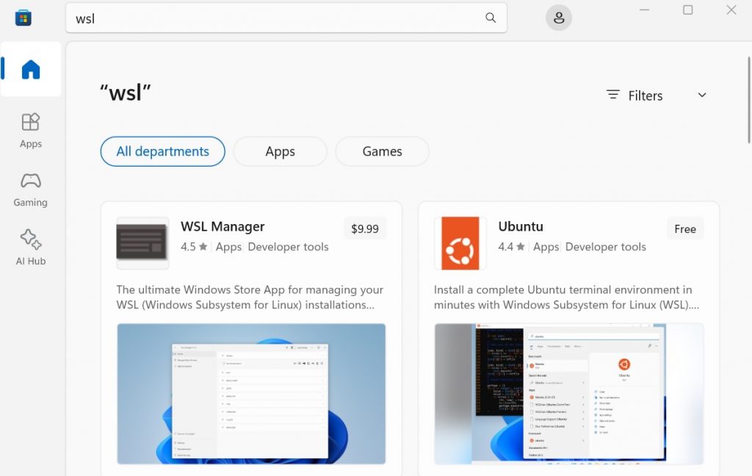
Task: Expand the Filters dropdown
Action: point(645,95)
